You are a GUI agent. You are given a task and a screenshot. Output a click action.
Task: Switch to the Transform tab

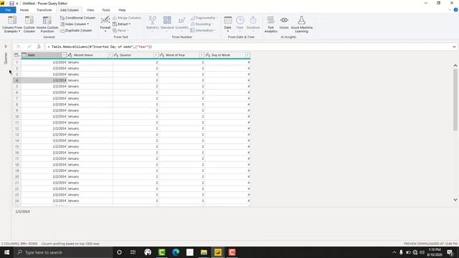(x=44, y=10)
